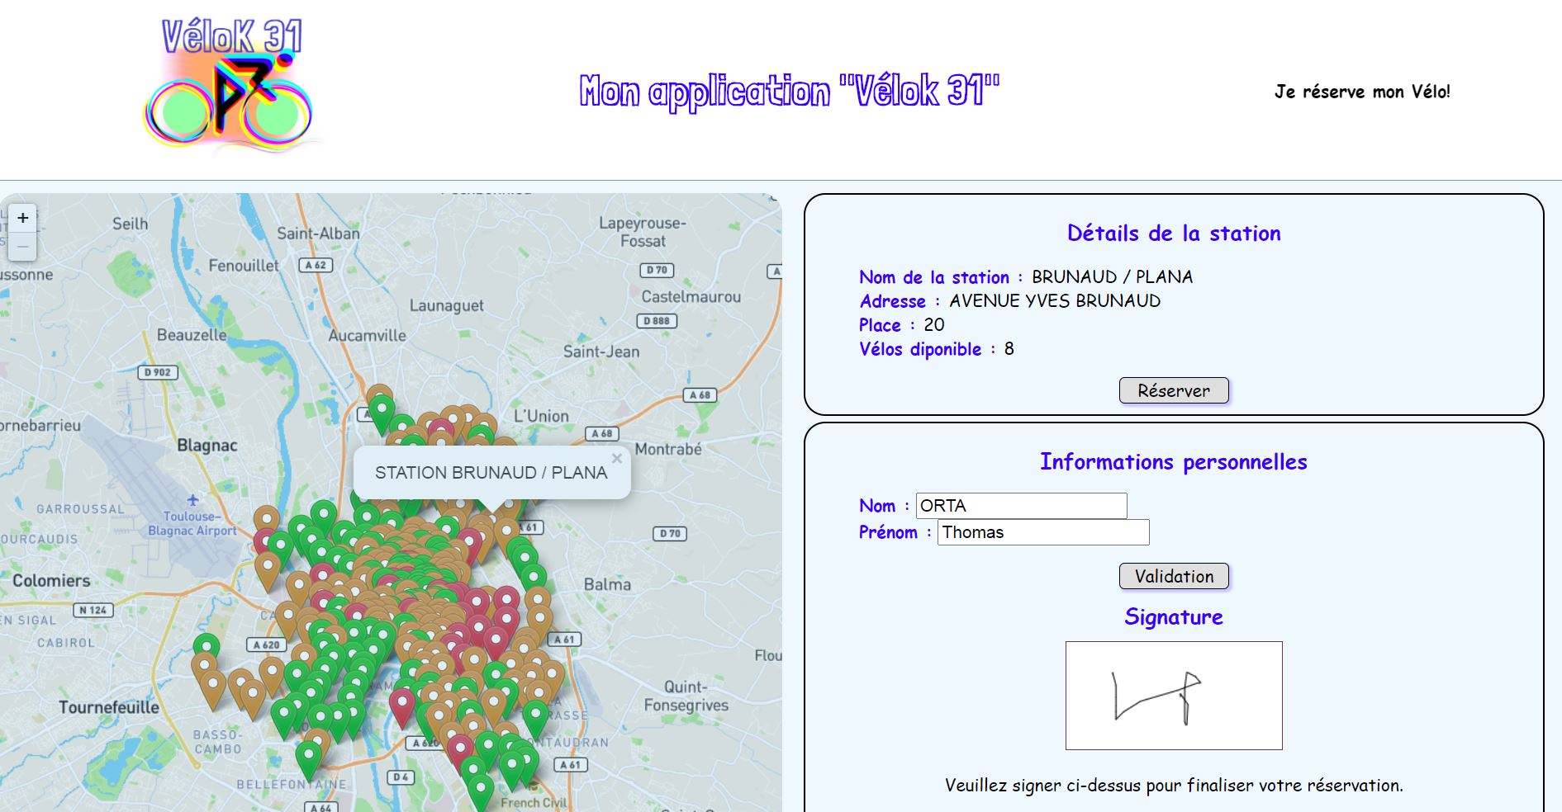Select the brown marker nearest the airport label

(266, 520)
